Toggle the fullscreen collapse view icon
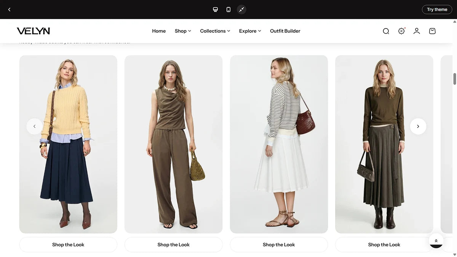The width and height of the screenshot is (457, 257). pyautogui.click(x=241, y=10)
